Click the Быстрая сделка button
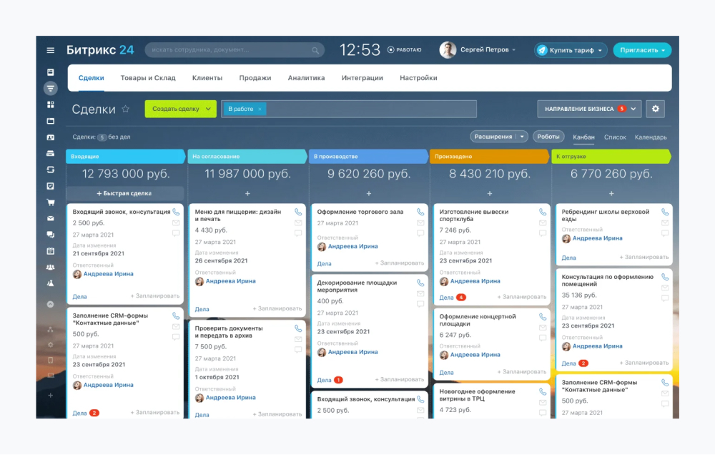This screenshot has height=455, width=715. 124,193
